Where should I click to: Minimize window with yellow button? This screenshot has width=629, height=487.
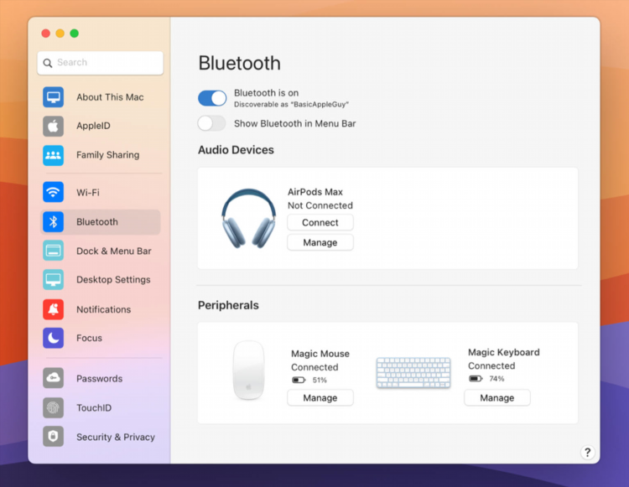(60, 34)
